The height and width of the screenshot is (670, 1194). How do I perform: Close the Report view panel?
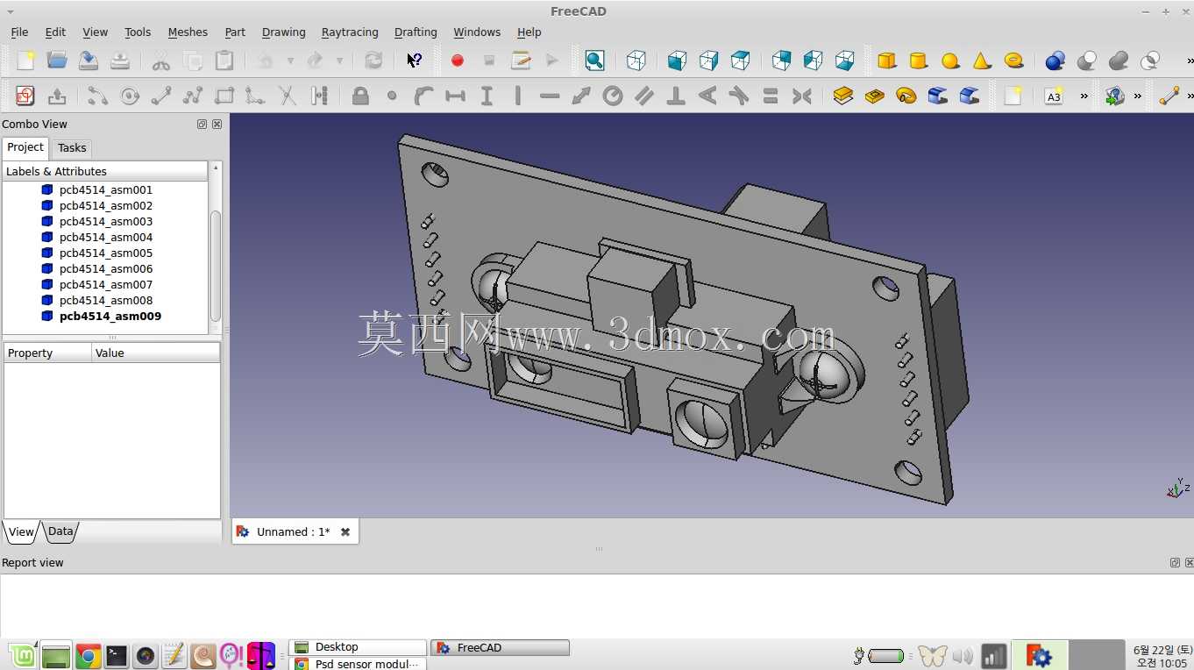(1189, 563)
